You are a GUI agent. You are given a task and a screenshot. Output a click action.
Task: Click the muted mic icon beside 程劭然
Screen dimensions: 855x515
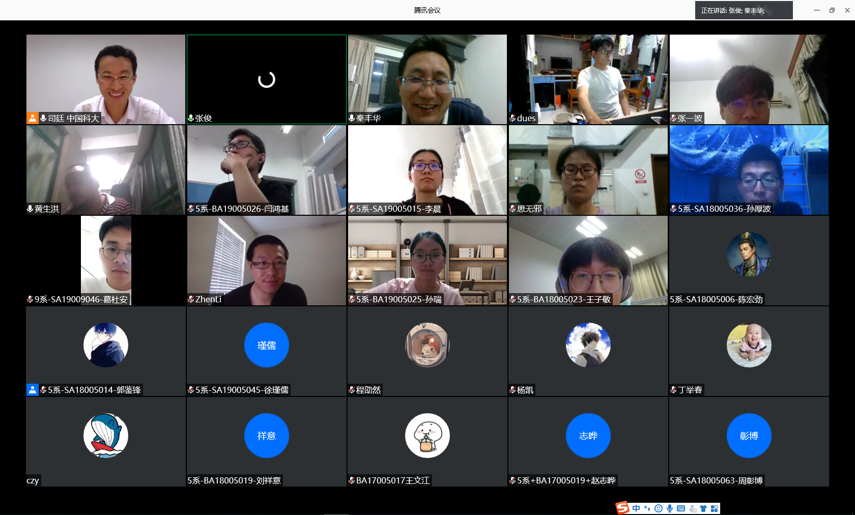[x=352, y=390]
